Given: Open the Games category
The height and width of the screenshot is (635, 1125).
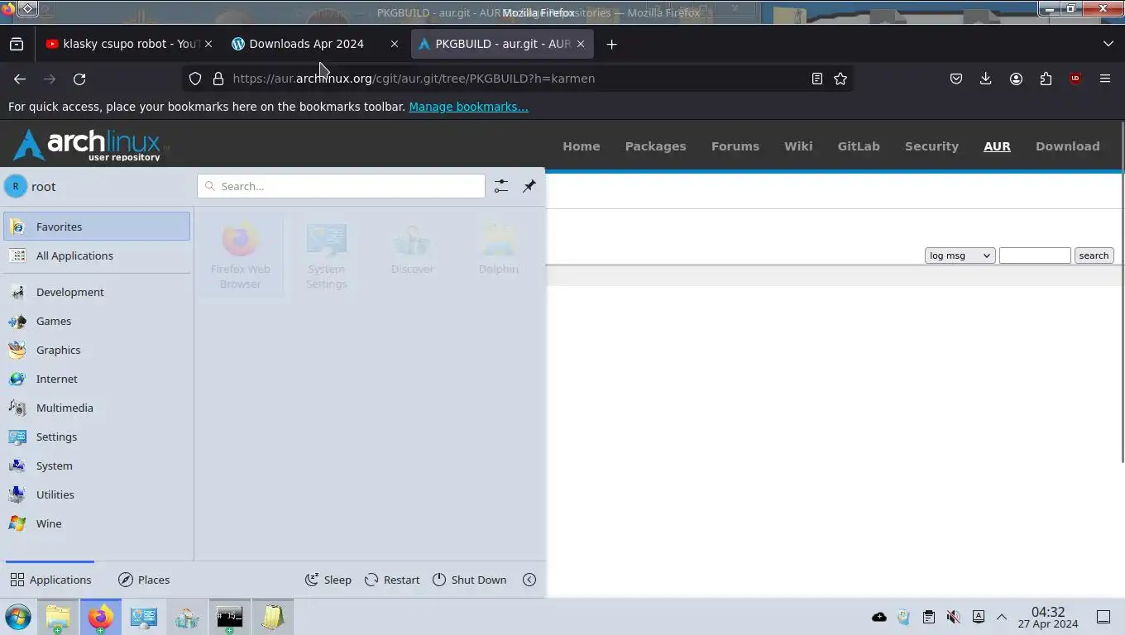Looking at the screenshot, I should pyautogui.click(x=97, y=321).
